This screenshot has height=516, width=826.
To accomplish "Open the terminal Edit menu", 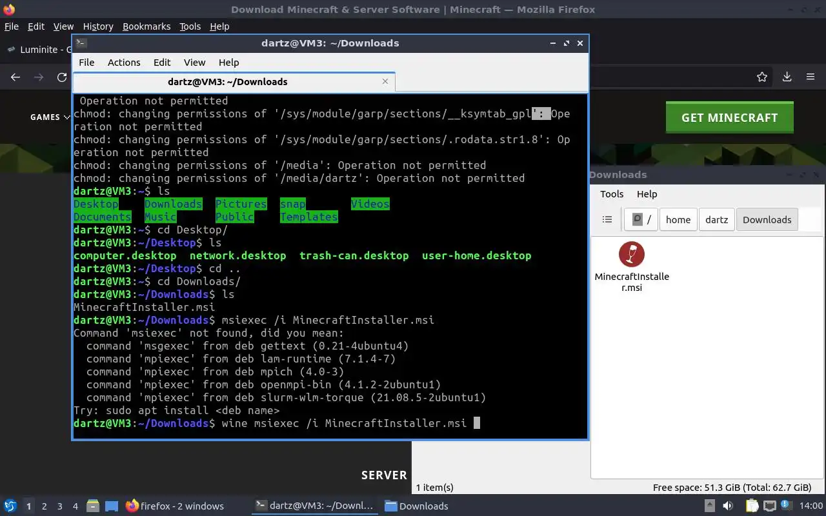I will click(162, 62).
